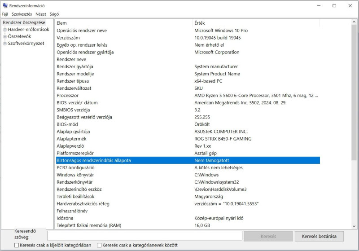
Task: Enable Keresés csak a kijelölt kategóriában checkbox
Action: 17,245
